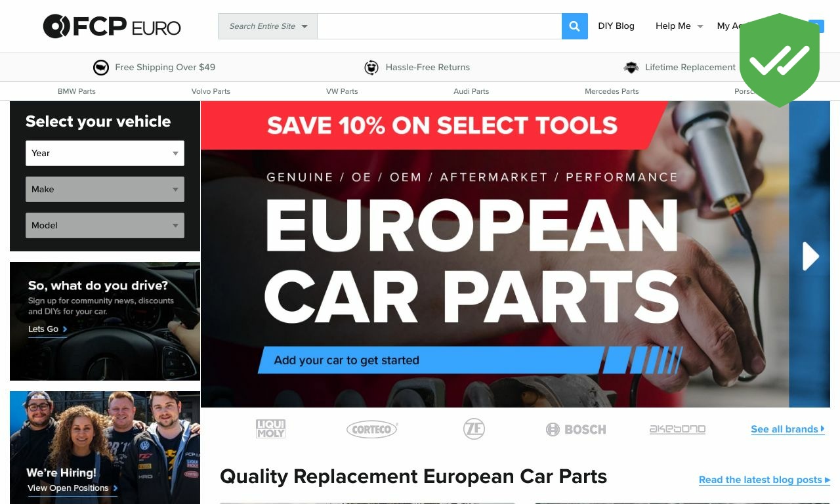The height and width of the screenshot is (504, 840).
Task: Click the See all brands link
Action: pyautogui.click(x=787, y=429)
